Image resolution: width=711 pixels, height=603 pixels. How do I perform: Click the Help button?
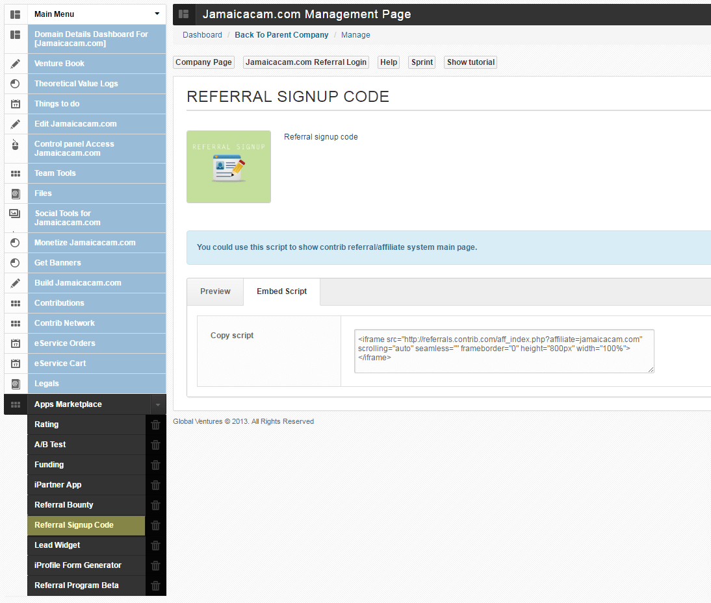[x=389, y=62]
